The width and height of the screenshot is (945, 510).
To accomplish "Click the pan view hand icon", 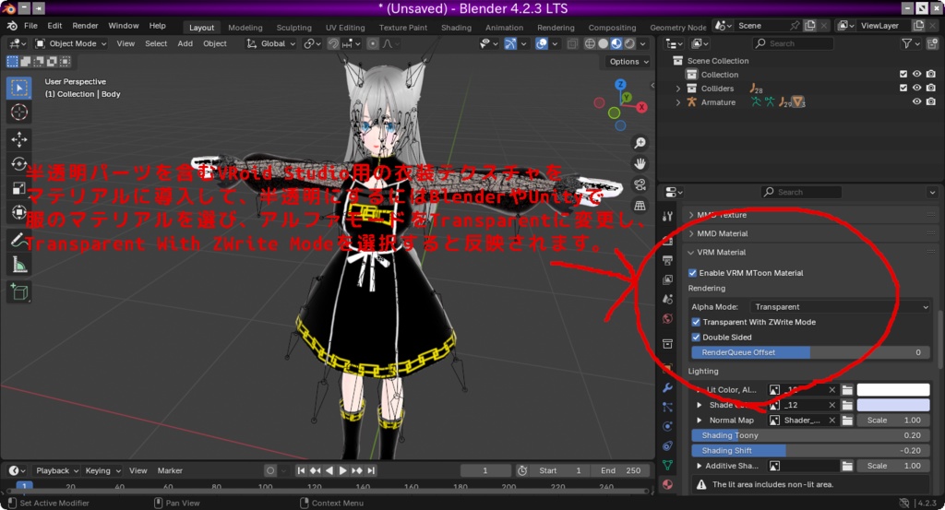I will (640, 163).
